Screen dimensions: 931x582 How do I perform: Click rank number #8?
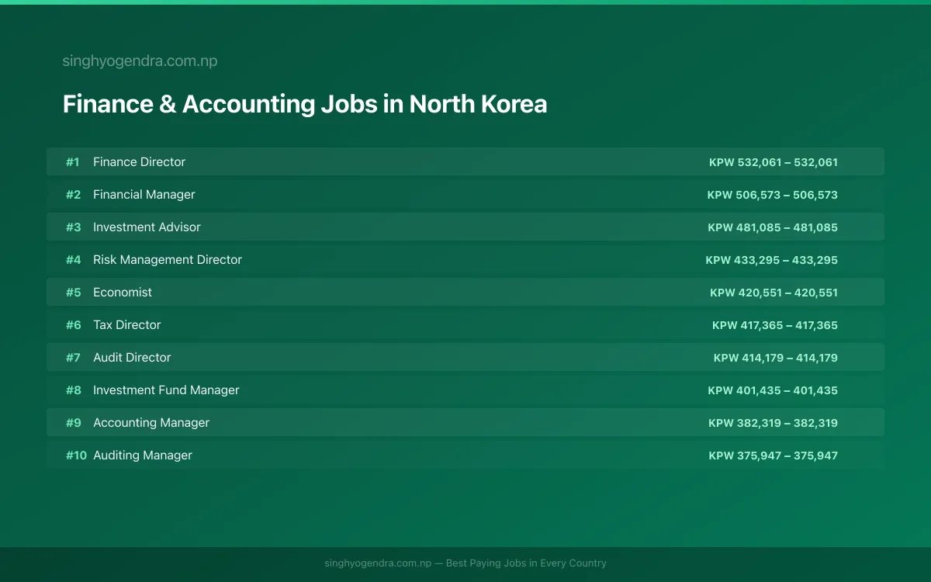point(73,390)
